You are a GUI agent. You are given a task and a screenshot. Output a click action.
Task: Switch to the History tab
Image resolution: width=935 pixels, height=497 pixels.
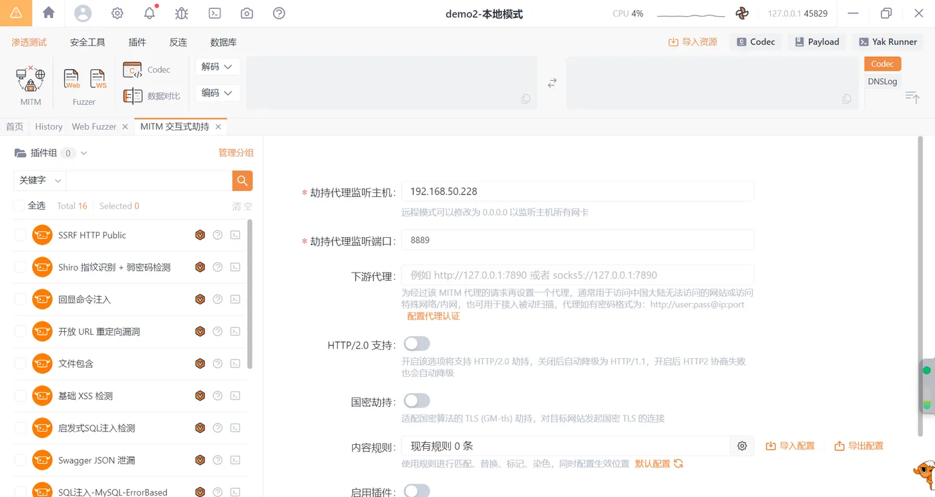tap(49, 126)
